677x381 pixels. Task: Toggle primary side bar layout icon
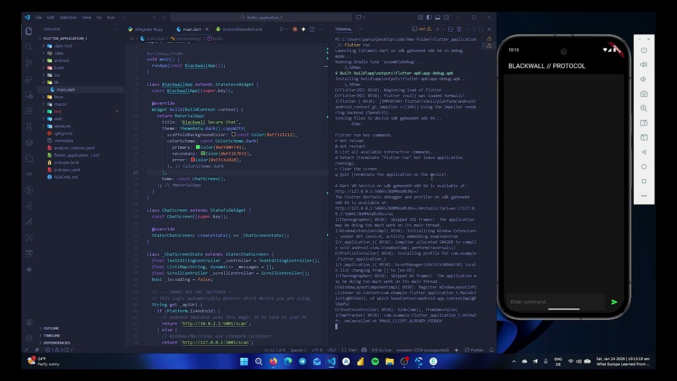point(429,17)
